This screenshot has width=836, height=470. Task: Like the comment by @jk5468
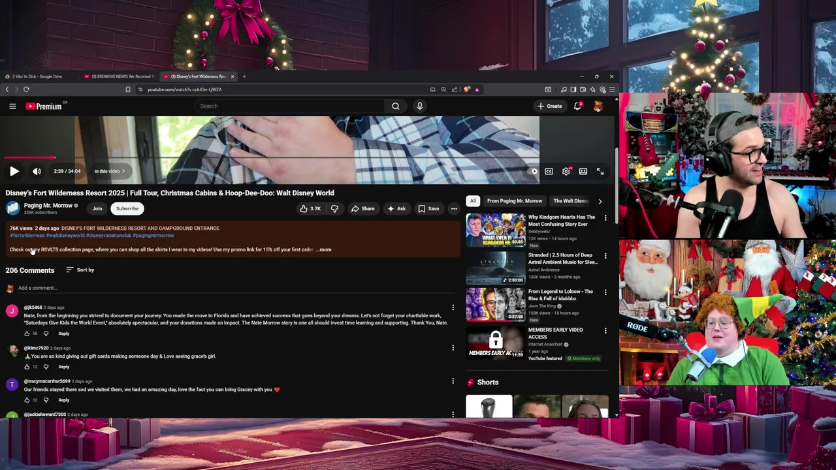click(27, 334)
